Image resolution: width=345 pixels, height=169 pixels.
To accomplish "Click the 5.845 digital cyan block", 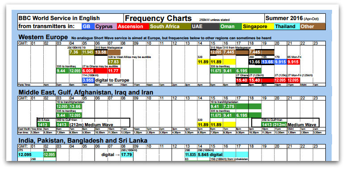I will tap(223, 155).
